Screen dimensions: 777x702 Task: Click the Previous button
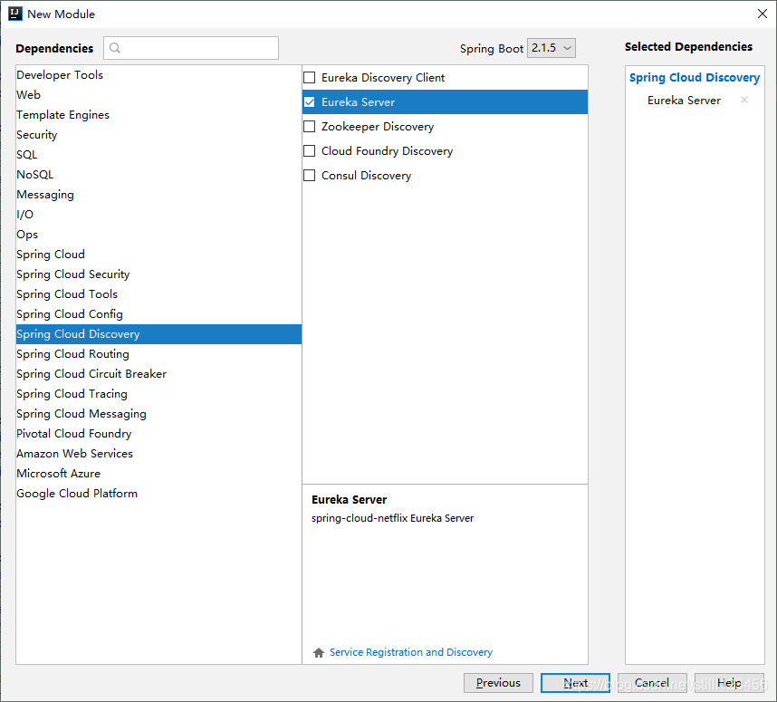(x=498, y=683)
